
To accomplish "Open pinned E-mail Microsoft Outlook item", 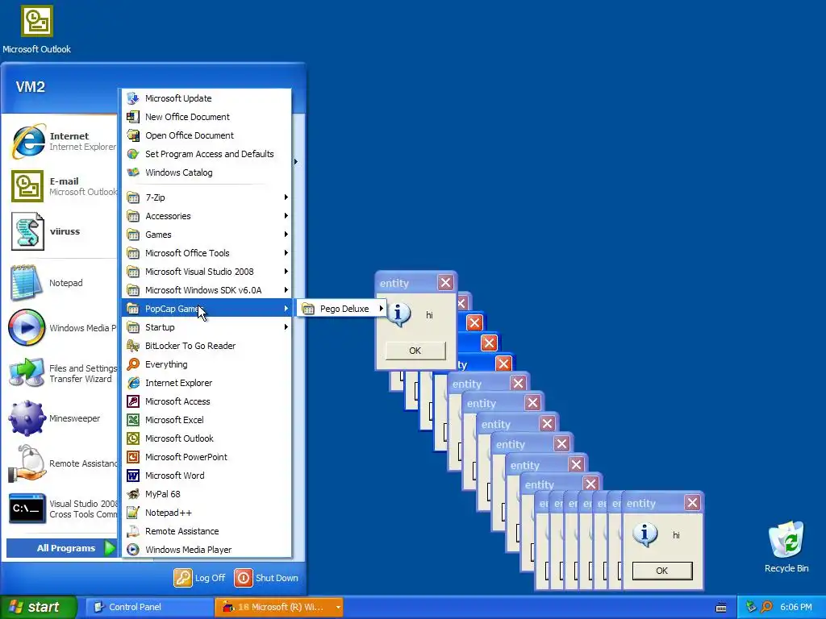I will pos(62,186).
